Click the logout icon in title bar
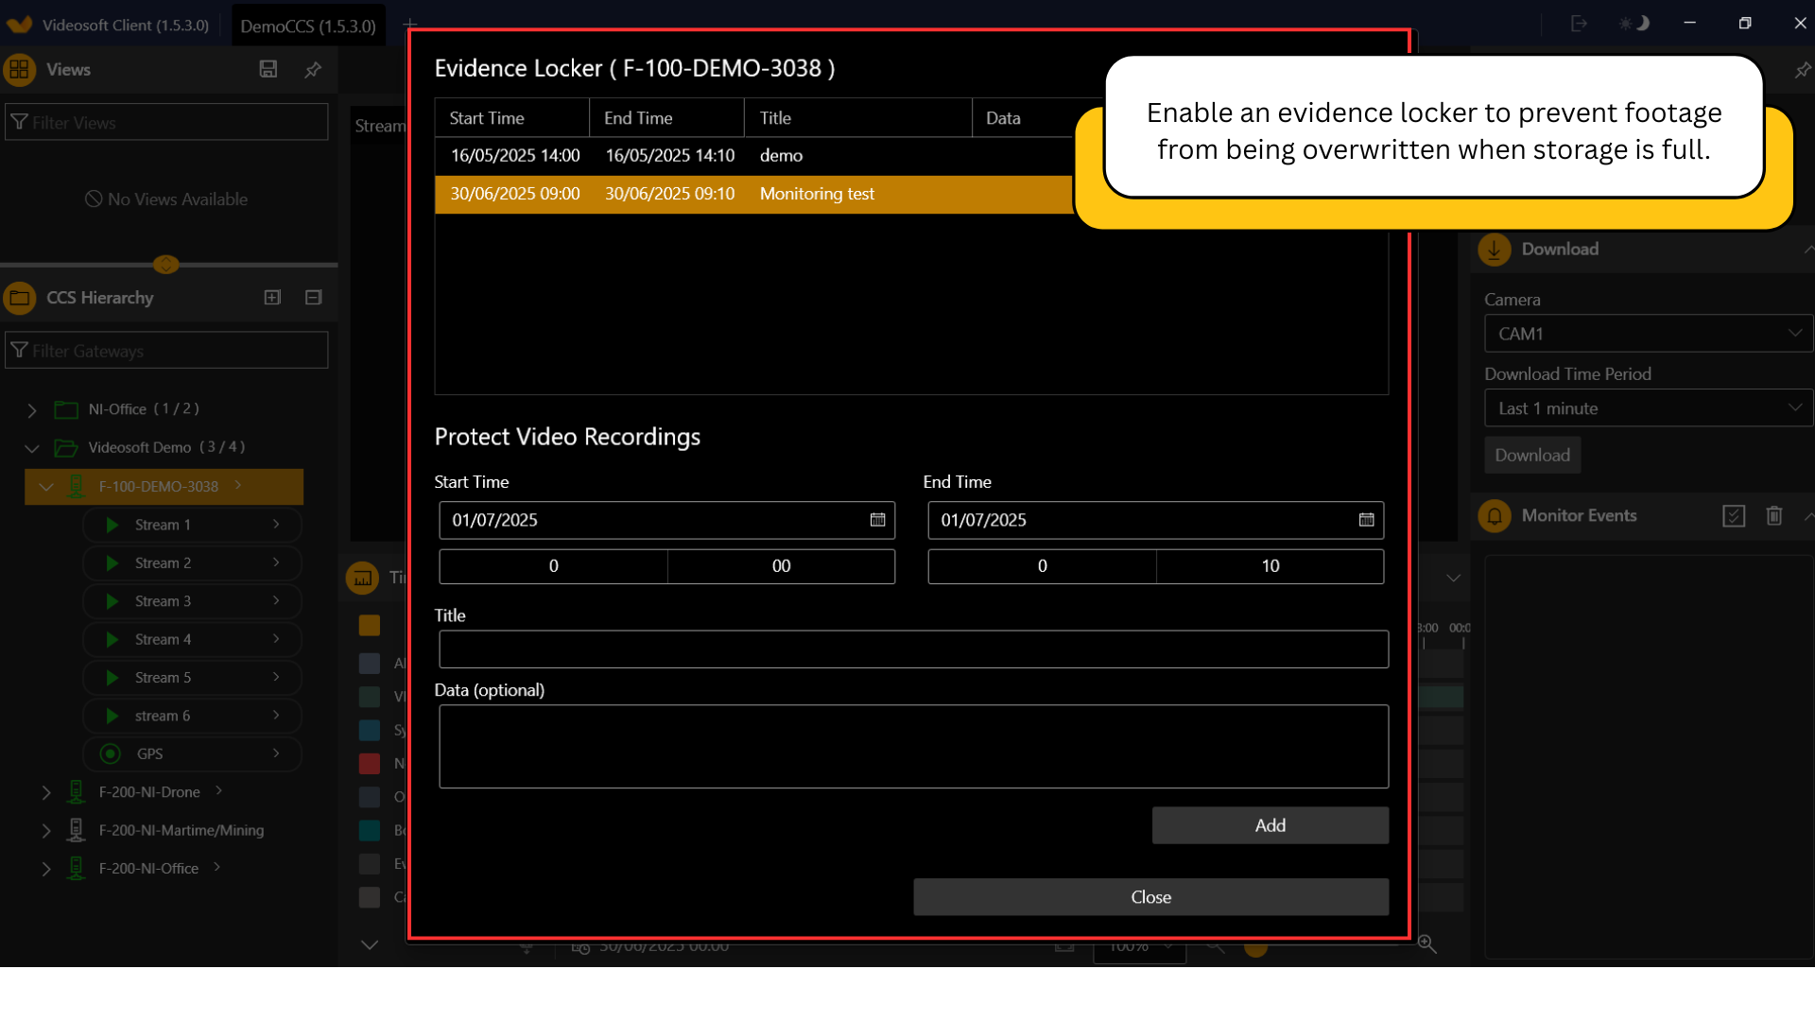 pos(1579,24)
